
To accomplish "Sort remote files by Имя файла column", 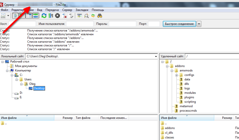I will (x=187, y=118).
